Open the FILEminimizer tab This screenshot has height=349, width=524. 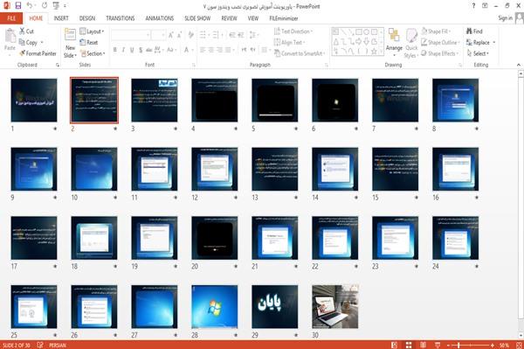coord(284,18)
